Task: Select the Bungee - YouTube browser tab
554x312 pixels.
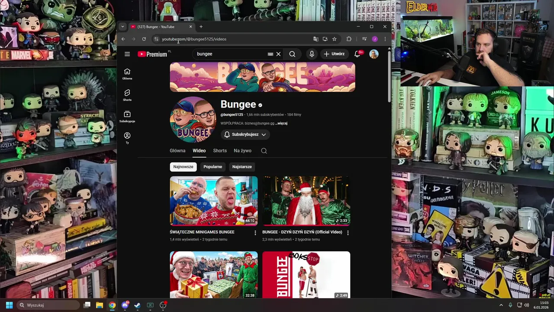Action: pyautogui.click(x=161, y=27)
